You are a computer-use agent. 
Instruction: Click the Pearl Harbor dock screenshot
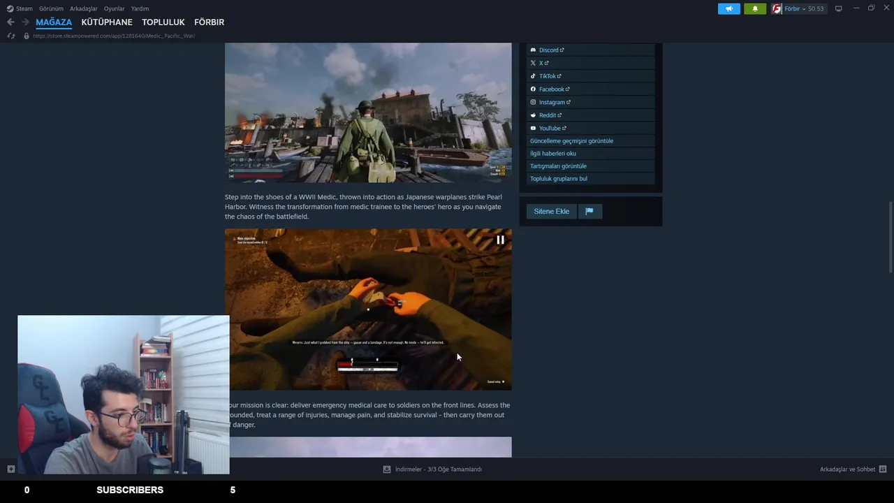click(368, 112)
